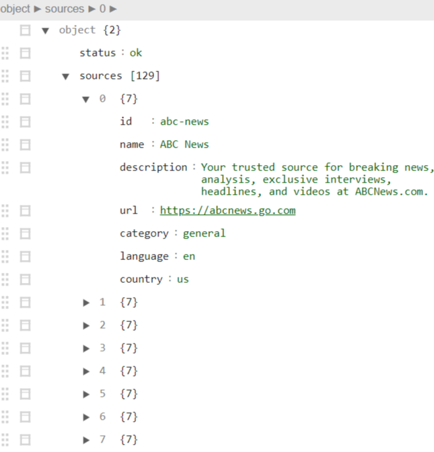Select the 'category' field key
The image size is (434, 452).
(x=144, y=234)
